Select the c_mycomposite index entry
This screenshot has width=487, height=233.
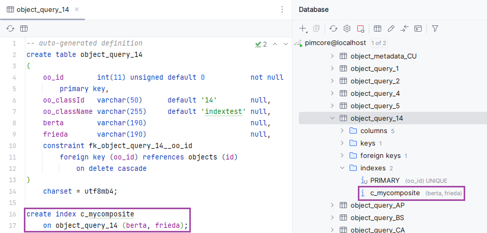click(x=395, y=193)
